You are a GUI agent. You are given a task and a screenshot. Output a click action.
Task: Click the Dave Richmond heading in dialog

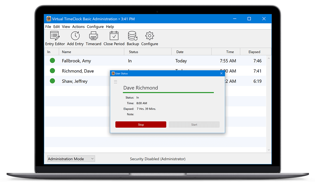pos(141,88)
